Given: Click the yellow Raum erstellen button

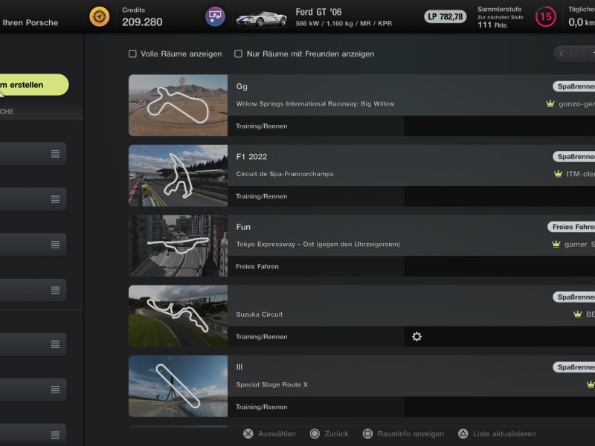Looking at the screenshot, I should tap(30, 85).
